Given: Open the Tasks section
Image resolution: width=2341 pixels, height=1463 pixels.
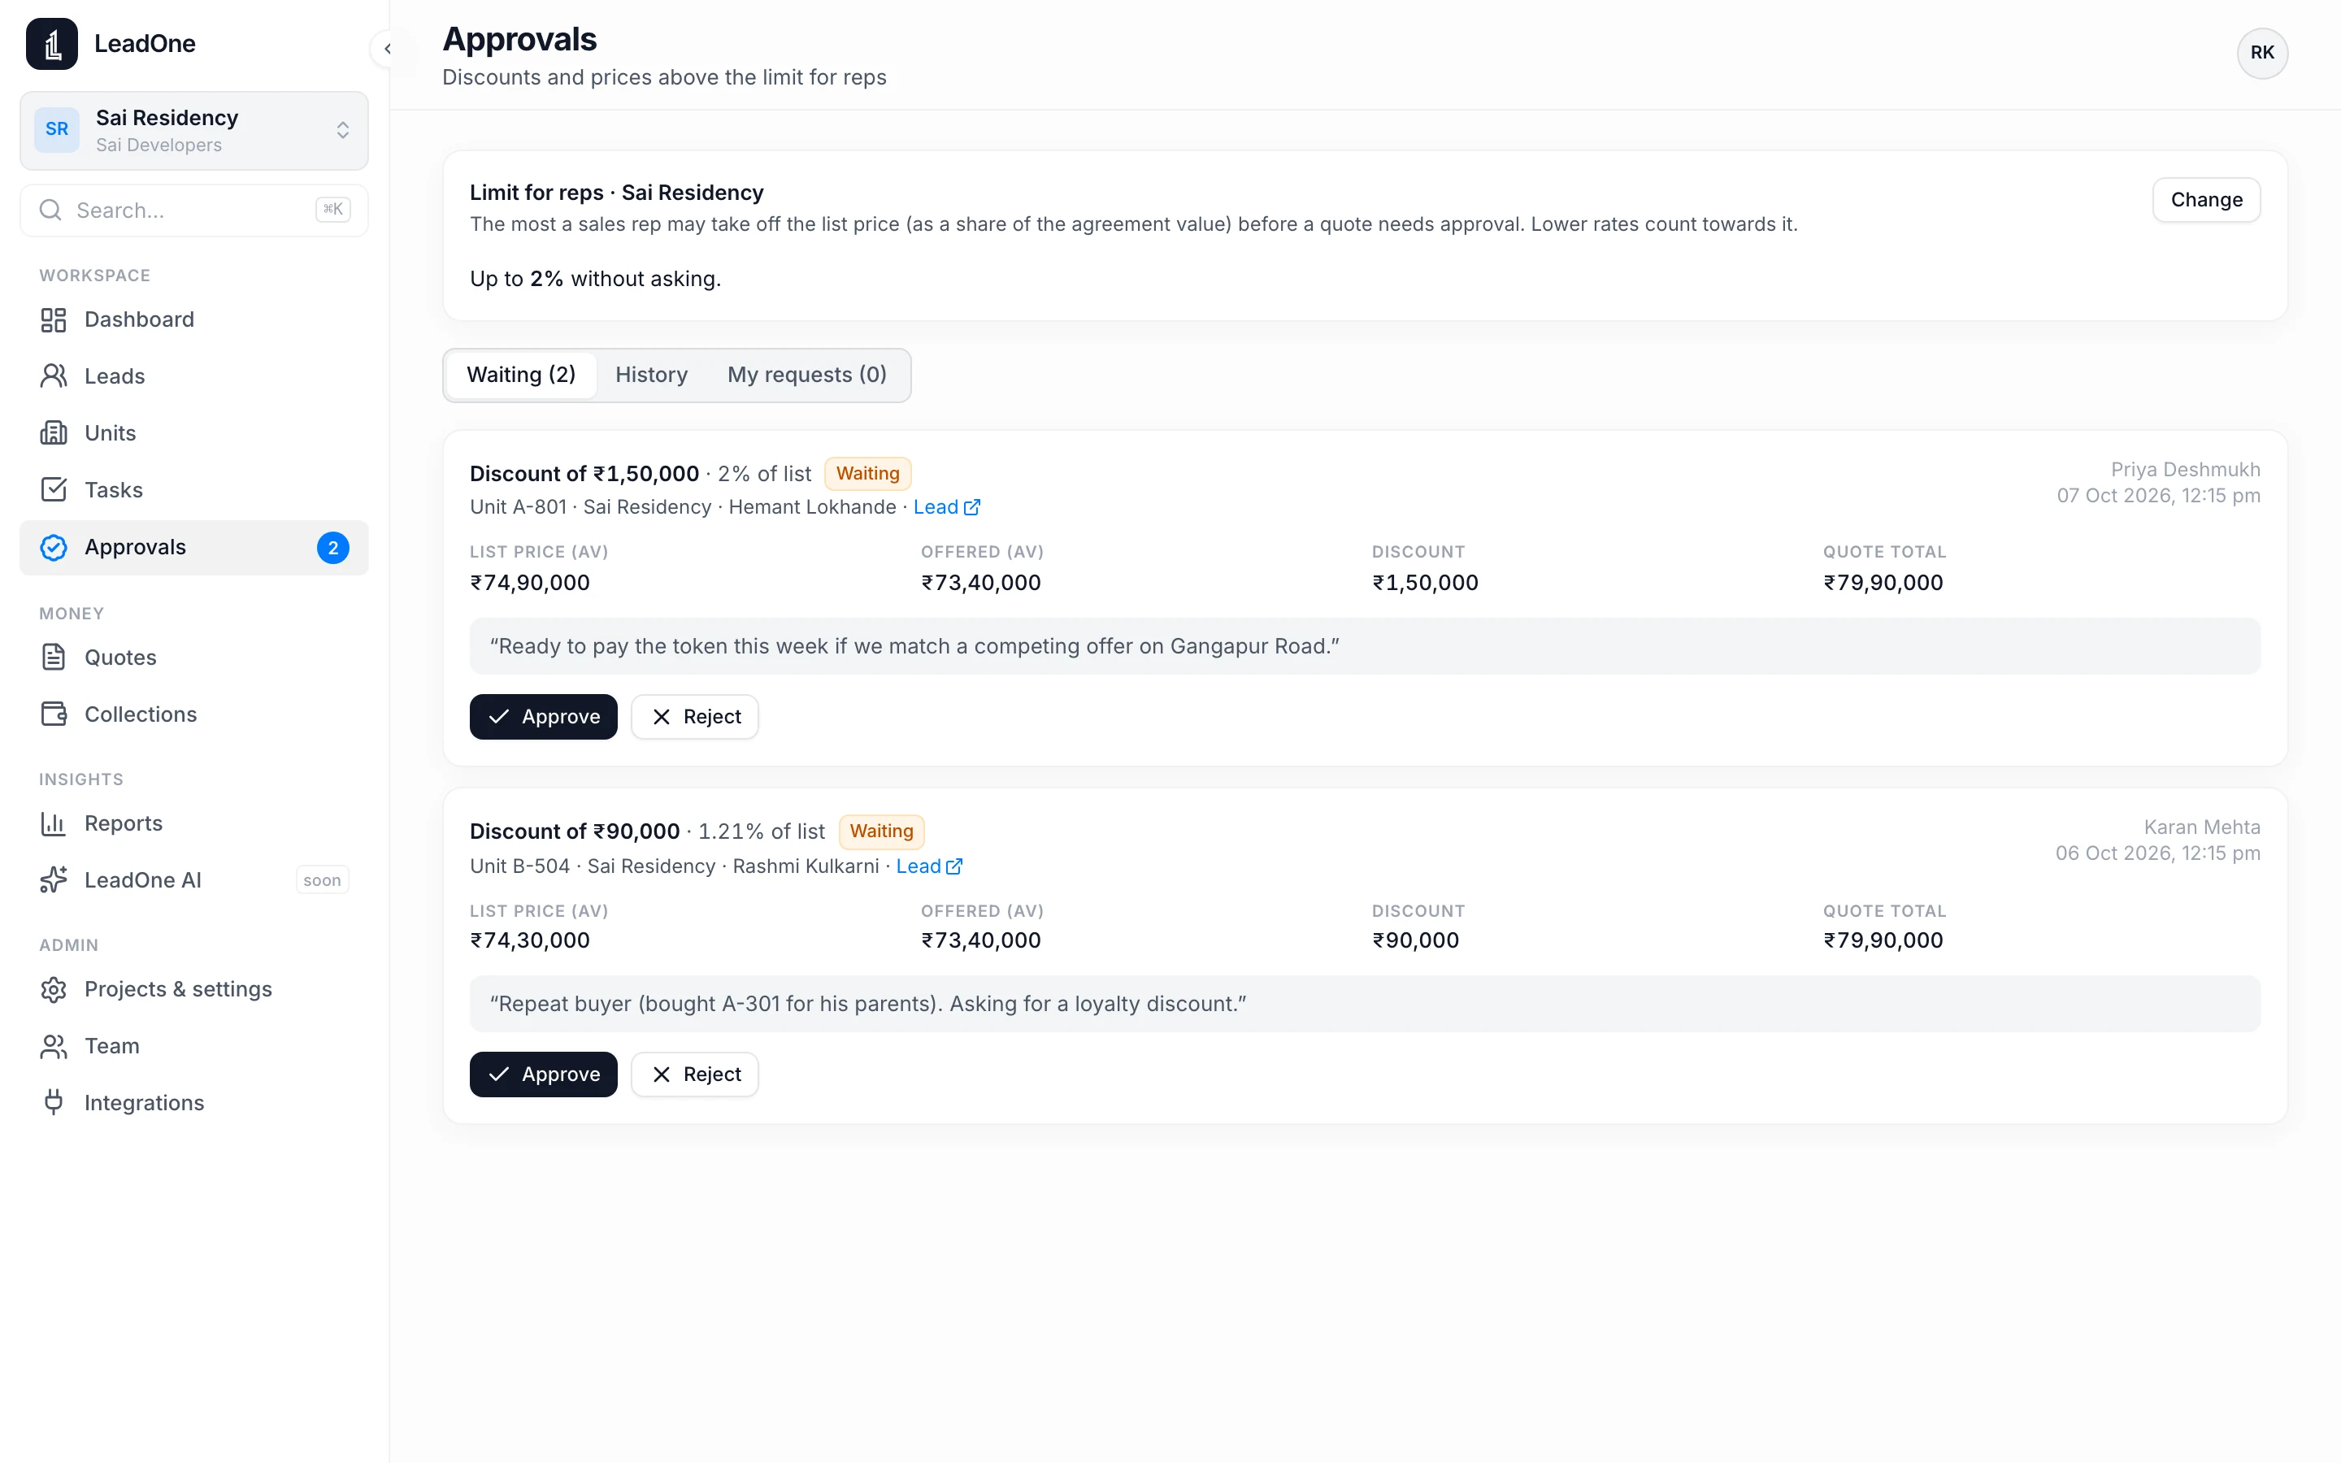Looking at the screenshot, I should 193,489.
